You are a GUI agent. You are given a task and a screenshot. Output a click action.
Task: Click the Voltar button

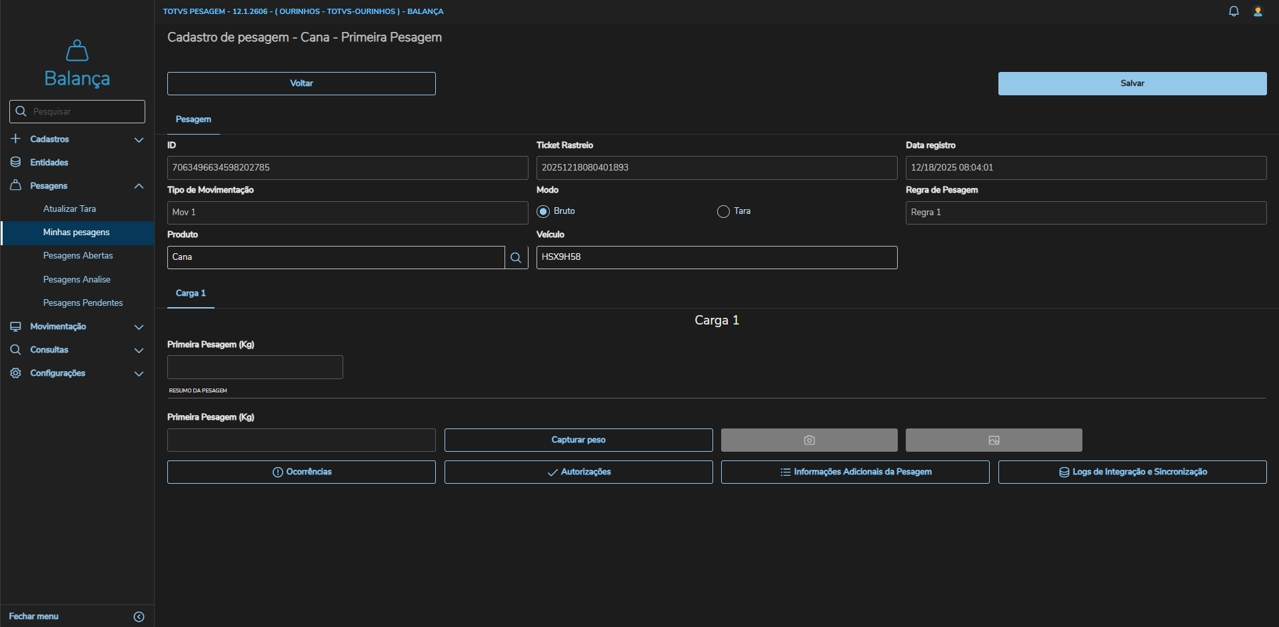(x=301, y=83)
